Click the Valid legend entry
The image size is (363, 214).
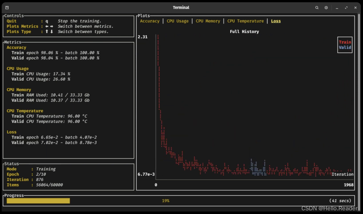[345, 47]
